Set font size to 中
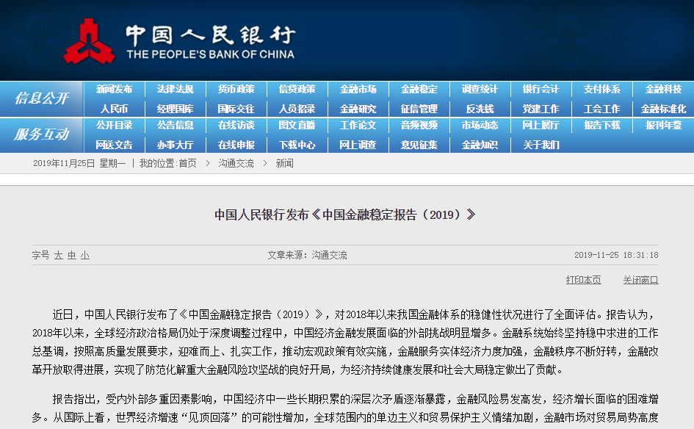 coord(72,256)
